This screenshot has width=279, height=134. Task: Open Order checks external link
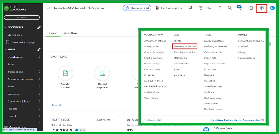tap(213, 52)
